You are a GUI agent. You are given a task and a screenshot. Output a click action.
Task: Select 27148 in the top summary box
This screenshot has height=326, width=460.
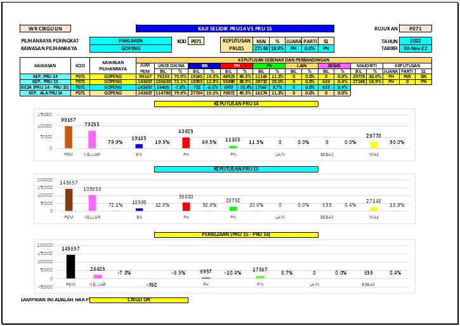(261, 48)
